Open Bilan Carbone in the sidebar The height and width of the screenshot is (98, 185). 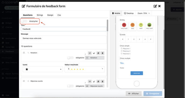click(10, 62)
